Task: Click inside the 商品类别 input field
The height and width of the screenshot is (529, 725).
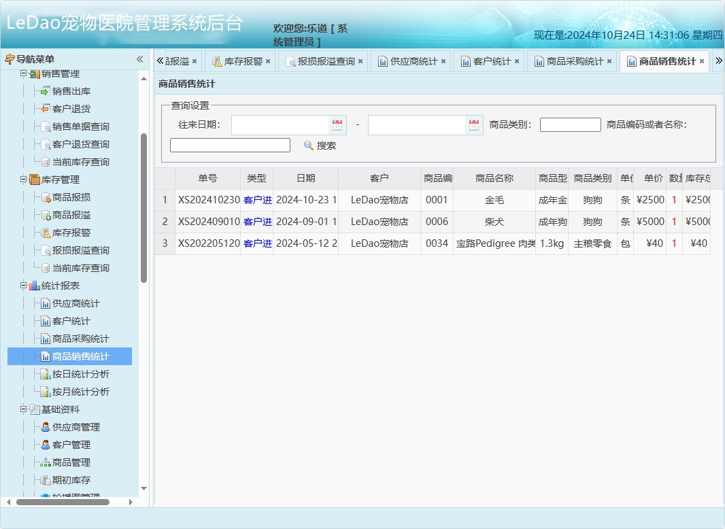Action: pos(570,124)
